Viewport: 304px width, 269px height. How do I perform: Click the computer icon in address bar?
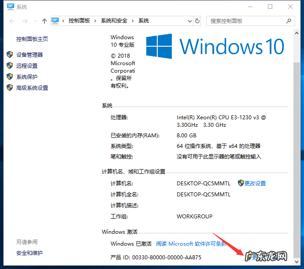55,21
